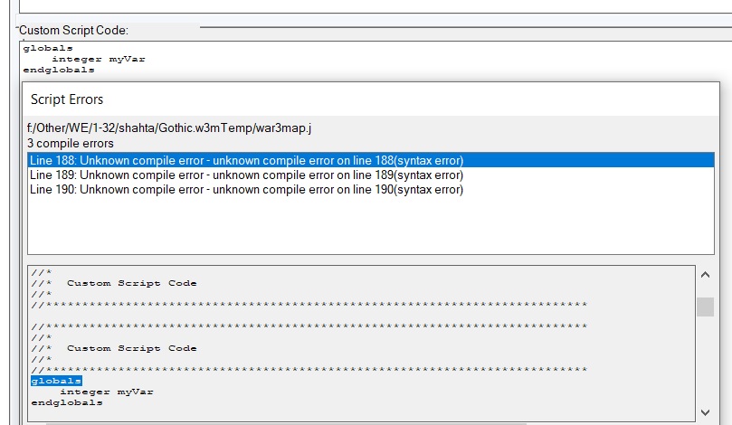This screenshot has width=732, height=425.
Task: Click the integer myVar line in error preview
Action: [x=106, y=392]
